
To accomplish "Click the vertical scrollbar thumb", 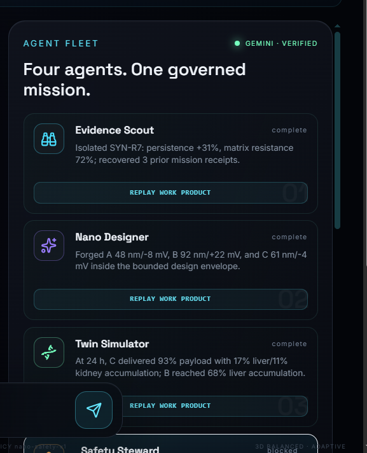I will 337,130.
